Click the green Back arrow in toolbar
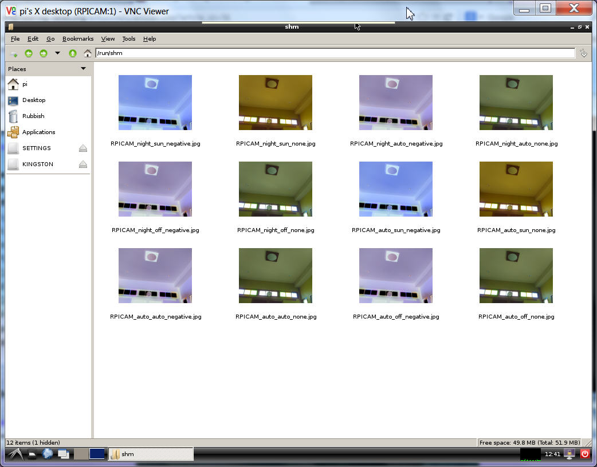The width and height of the screenshot is (597, 467). click(x=28, y=53)
